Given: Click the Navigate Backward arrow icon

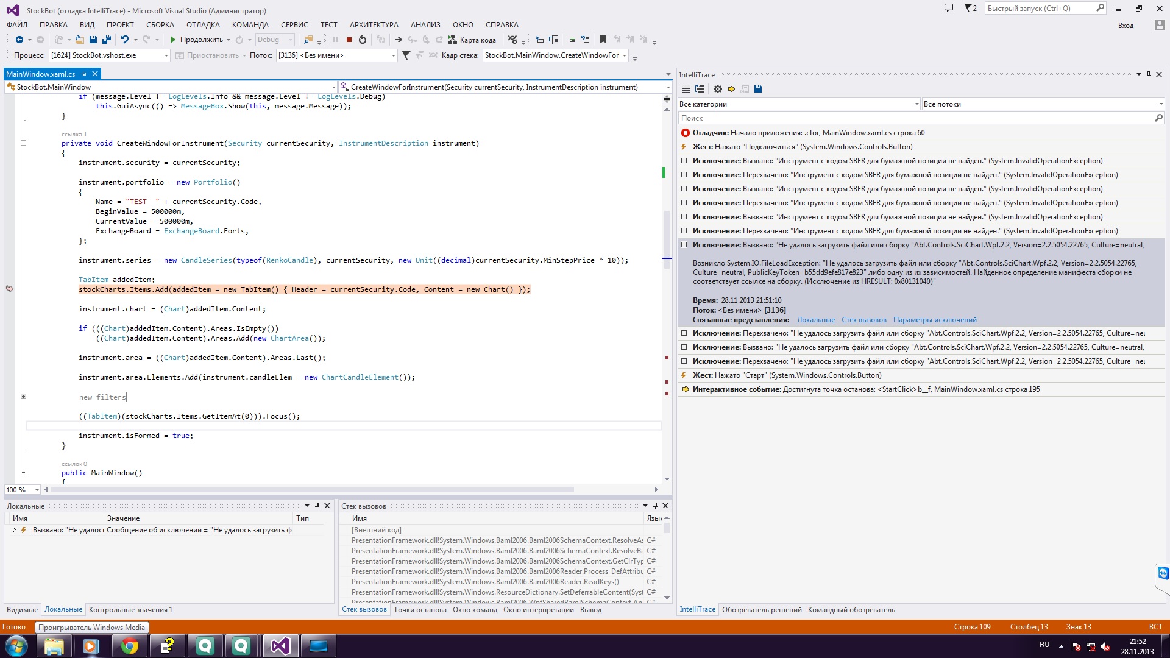Looking at the screenshot, I should pos(19,40).
